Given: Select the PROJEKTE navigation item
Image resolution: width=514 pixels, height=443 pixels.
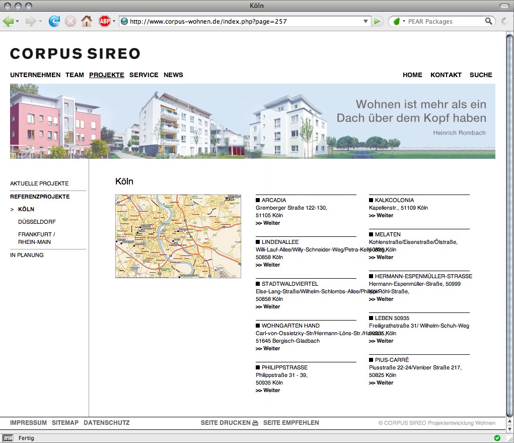Looking at the screenshot, I should (107, 75).
